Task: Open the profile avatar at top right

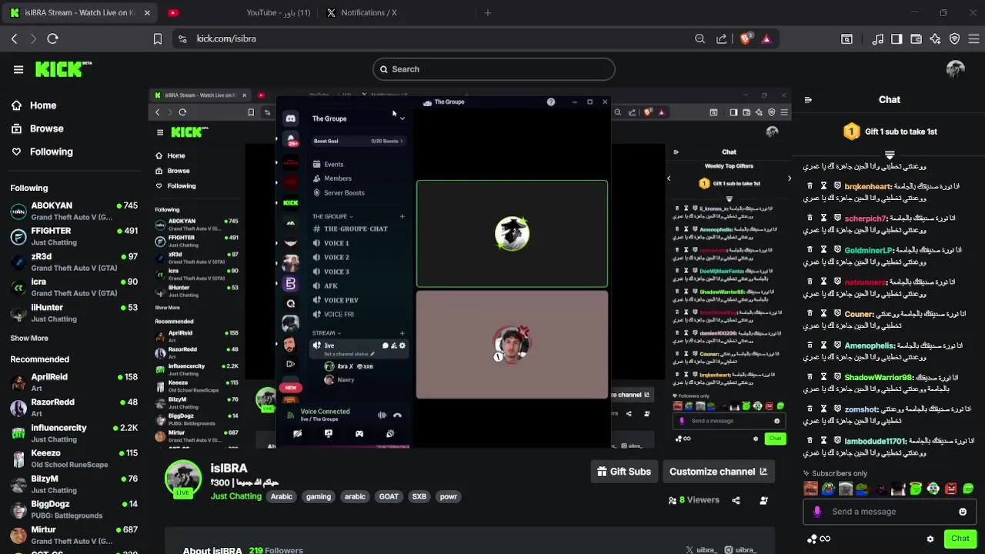Action: [955, 69]
